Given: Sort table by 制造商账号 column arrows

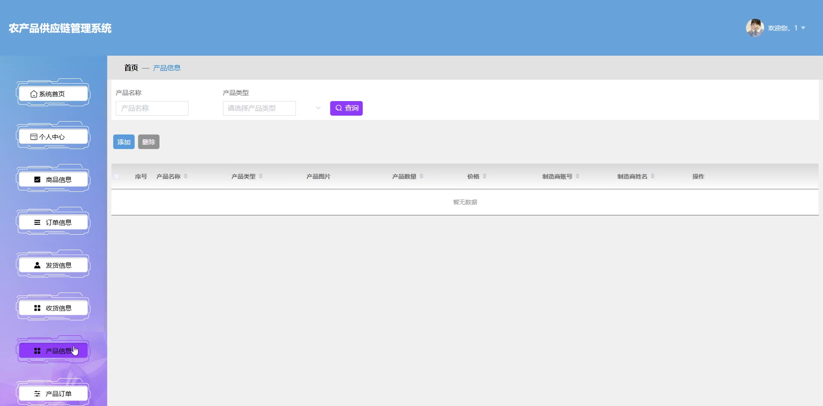Looking at the screenshot, I should [x=577, y=176].
